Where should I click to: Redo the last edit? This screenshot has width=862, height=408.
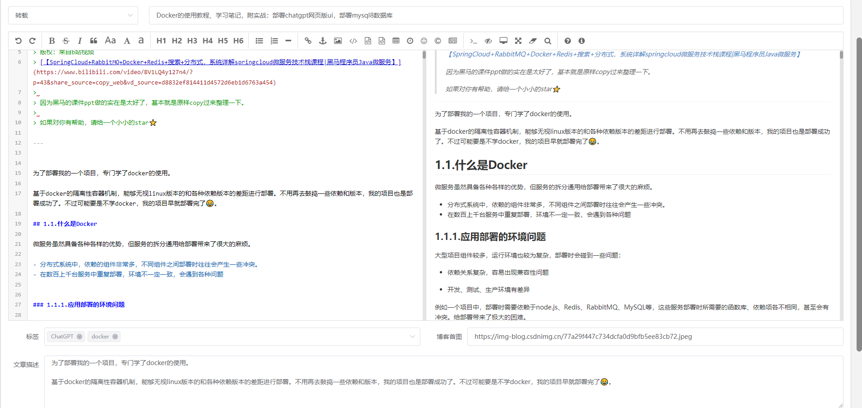tap(33, 41)
